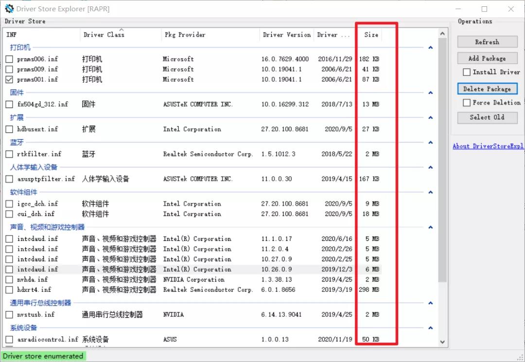525x362 pixels.
Task: Collapse the 蓝牙 driver group
Action: [430, 142]
